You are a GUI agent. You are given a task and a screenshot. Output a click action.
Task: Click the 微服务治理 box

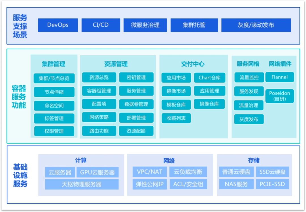click(x=145, y=25)
